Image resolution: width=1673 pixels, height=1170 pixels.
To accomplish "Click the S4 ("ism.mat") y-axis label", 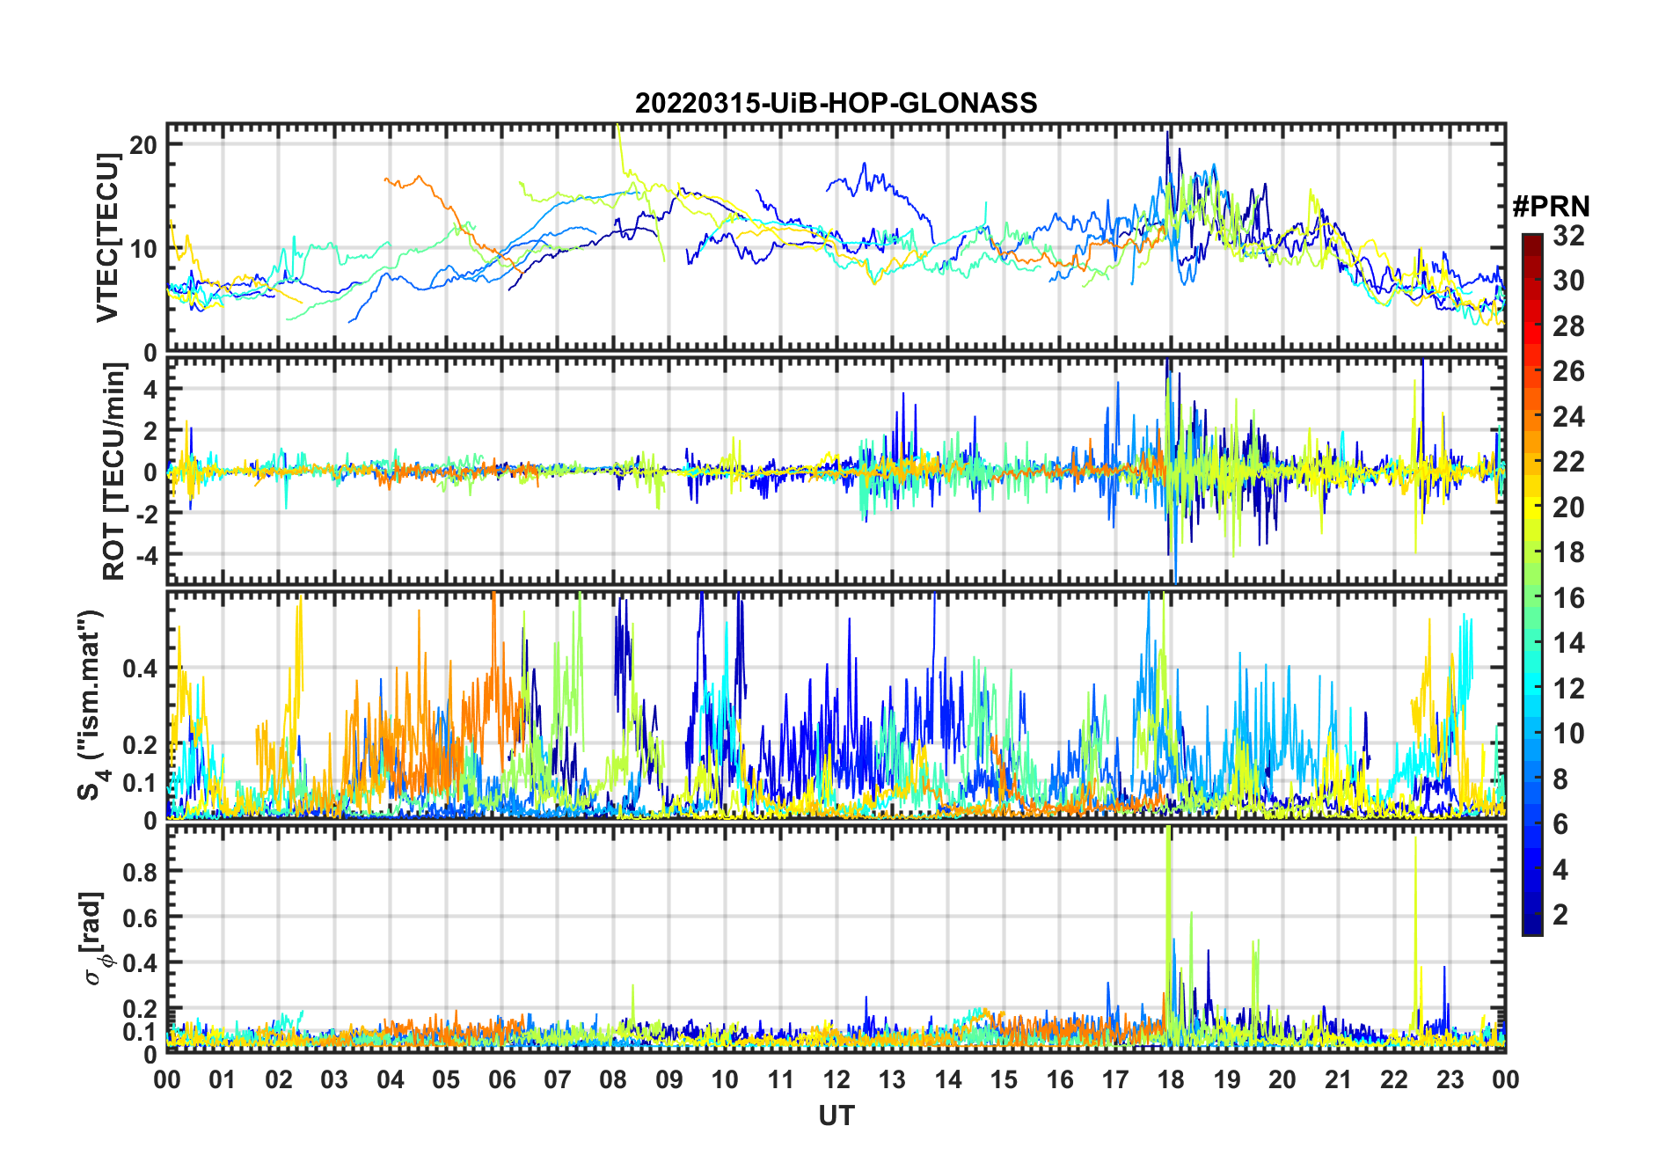I will pyautogui.click(x=93, y=705).
